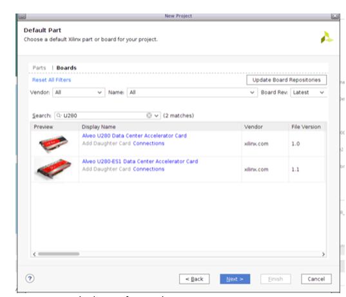Click the help question mark icon
Image resolution: width=346 pixels, height=297 pixels.
tap(30, 278)
